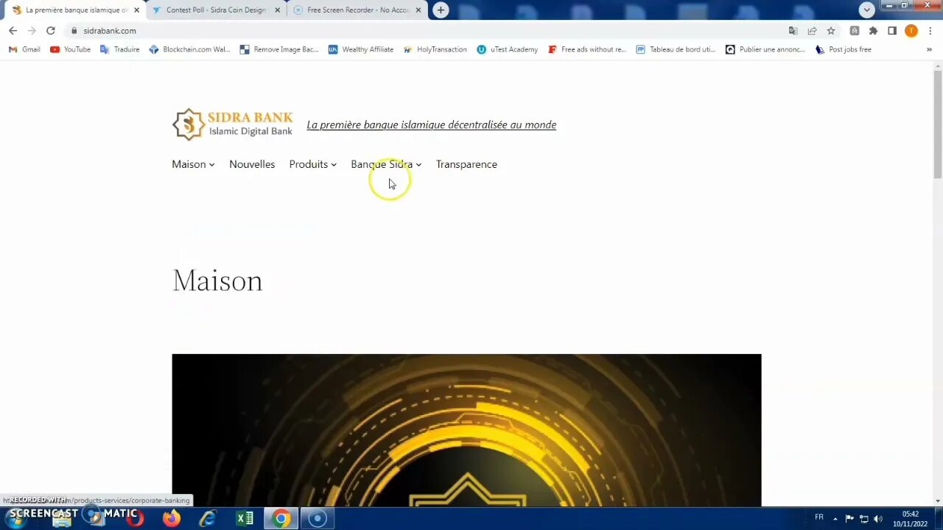Open the YouTube bookmark
The height and width of the screenshot is (530, 943).
point(70,49)
